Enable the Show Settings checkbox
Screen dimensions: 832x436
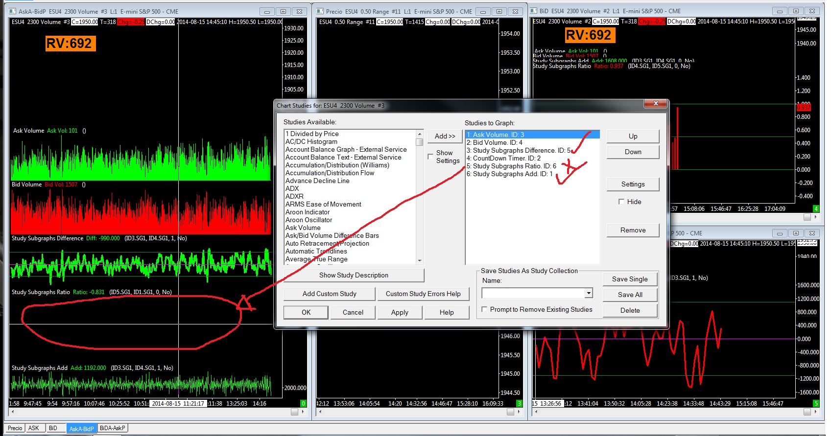(x=430, y=157)
